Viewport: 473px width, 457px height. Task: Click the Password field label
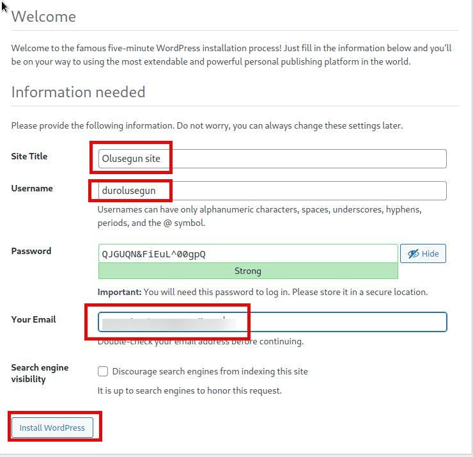pos(31,251)
